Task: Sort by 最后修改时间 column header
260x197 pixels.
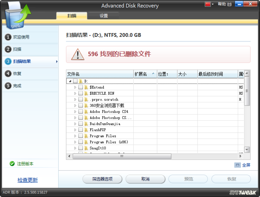Action: [218, 74]
